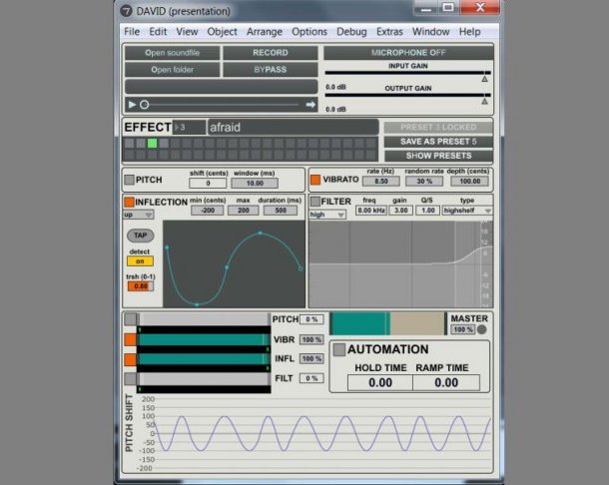Open the filter type 'highshelf' dropdown

coord(467,211)
